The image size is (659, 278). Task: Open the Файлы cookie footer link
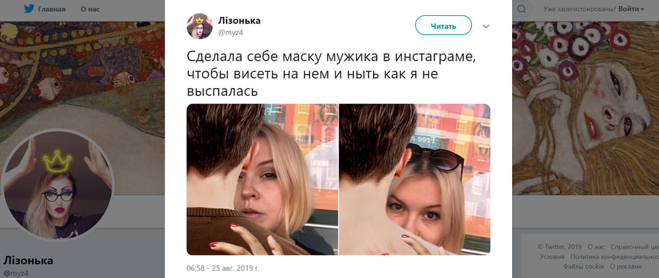tap(584, 266)
